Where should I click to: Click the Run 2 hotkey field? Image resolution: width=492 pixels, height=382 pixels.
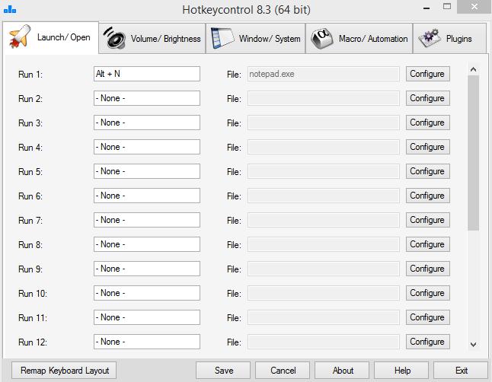click(x=147, y=98)
